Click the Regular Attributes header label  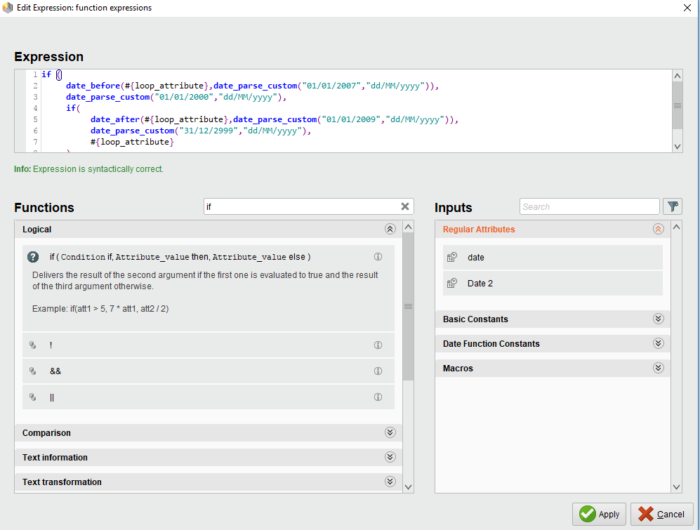[479, 229]
